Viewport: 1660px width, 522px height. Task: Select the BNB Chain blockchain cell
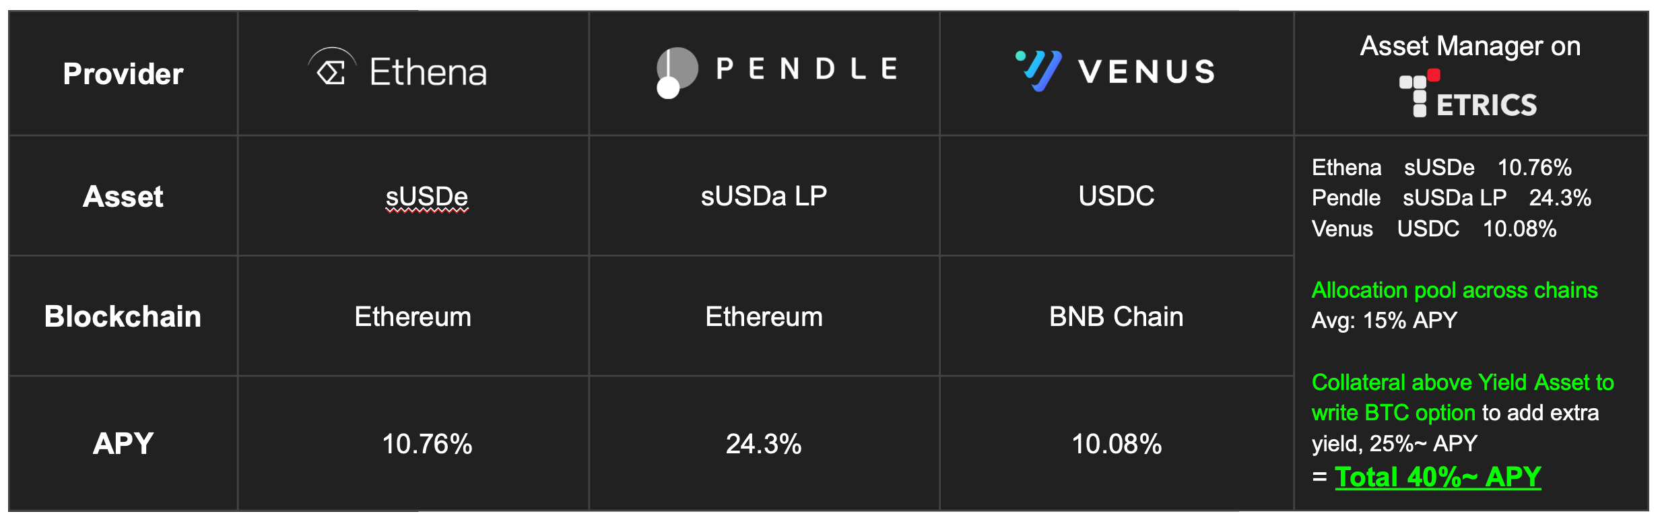pos(1116,317)
